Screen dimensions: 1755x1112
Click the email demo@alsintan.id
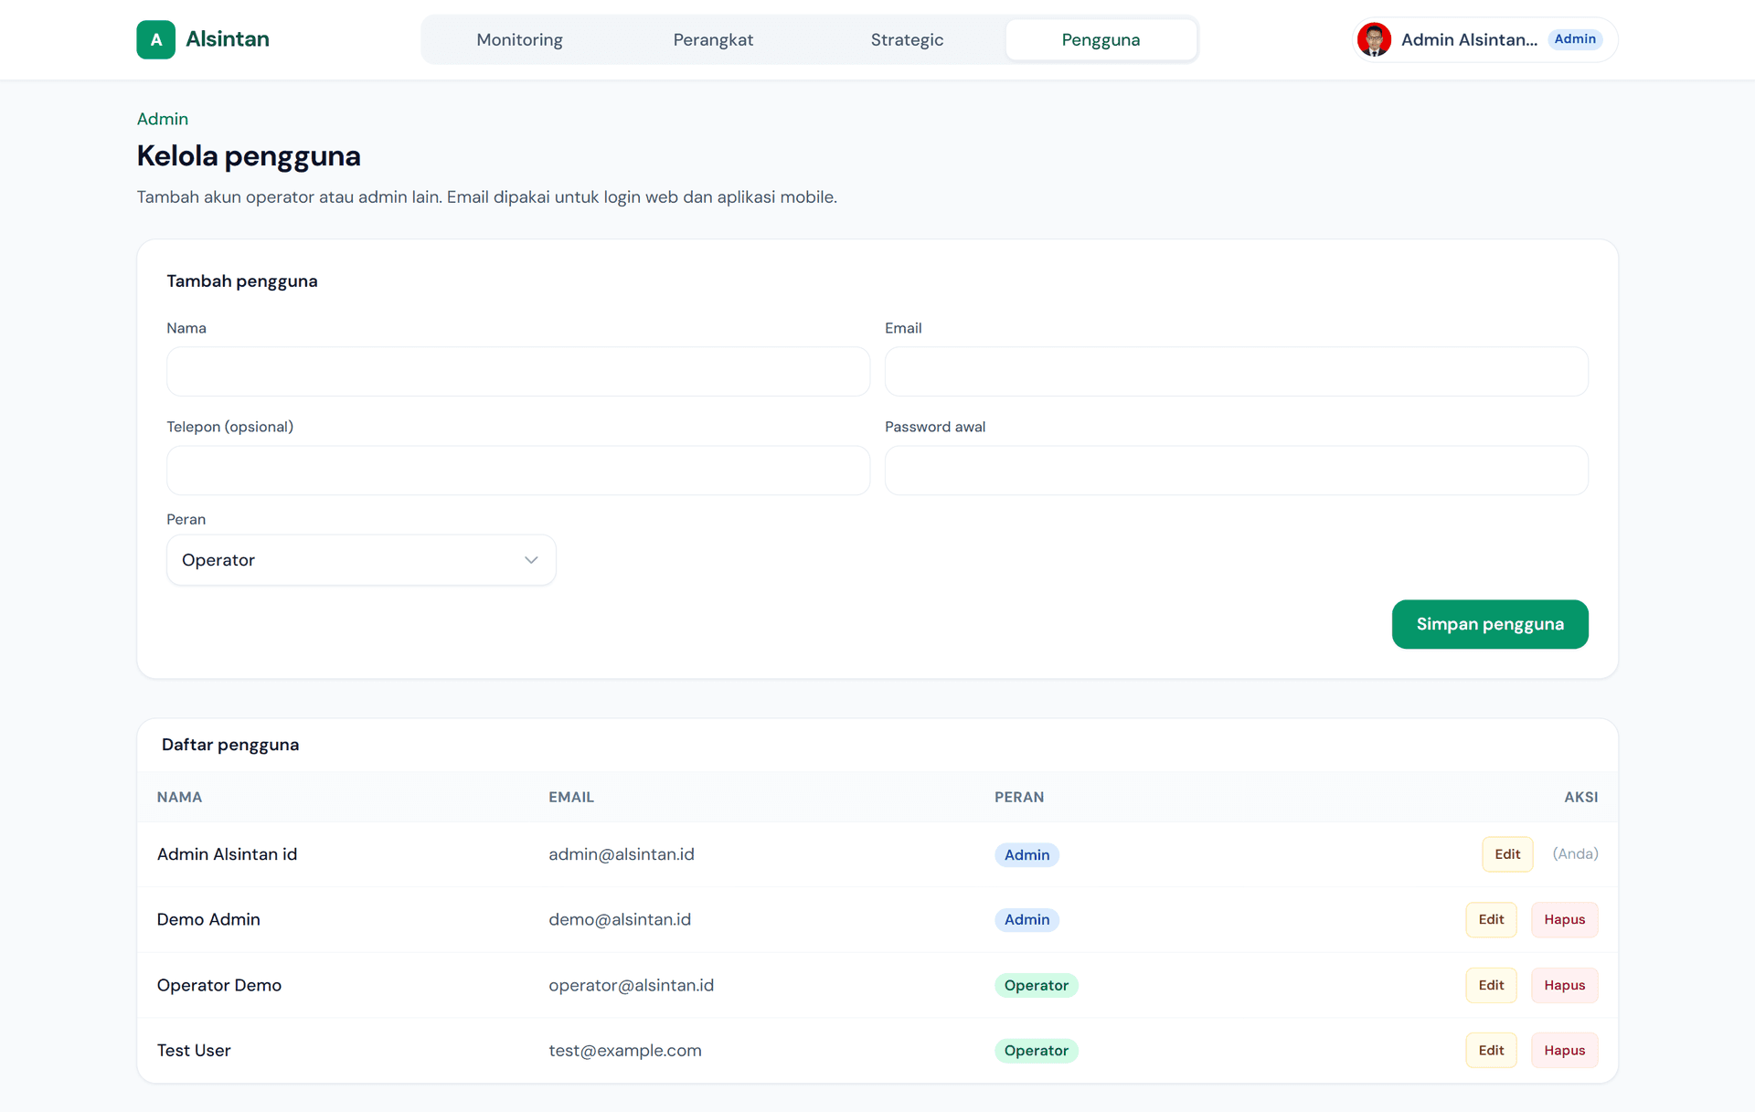[620, 919]
